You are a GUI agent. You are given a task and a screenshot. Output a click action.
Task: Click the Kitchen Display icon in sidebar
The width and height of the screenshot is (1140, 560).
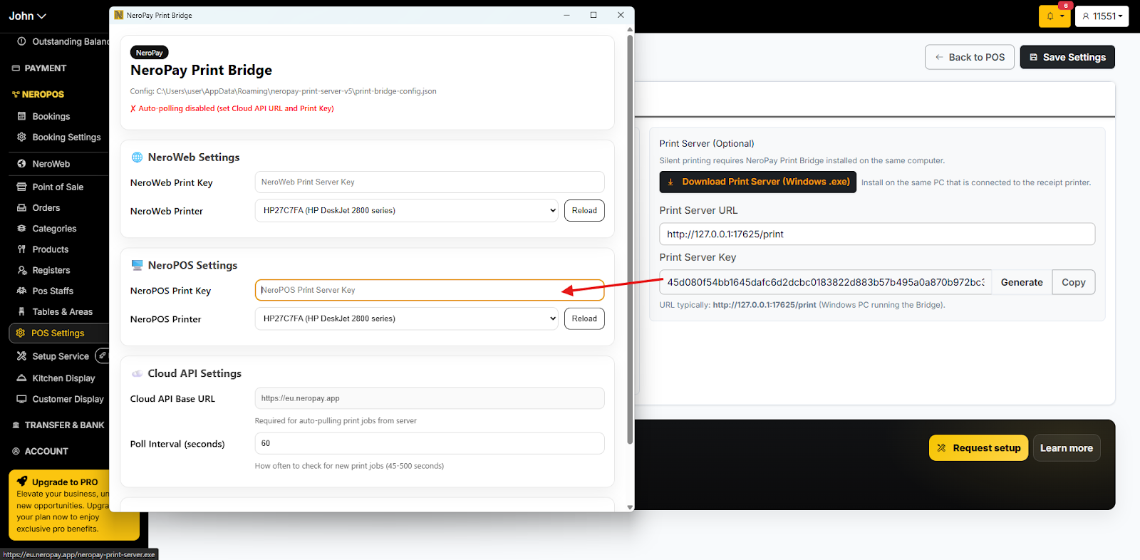point(21,378)
